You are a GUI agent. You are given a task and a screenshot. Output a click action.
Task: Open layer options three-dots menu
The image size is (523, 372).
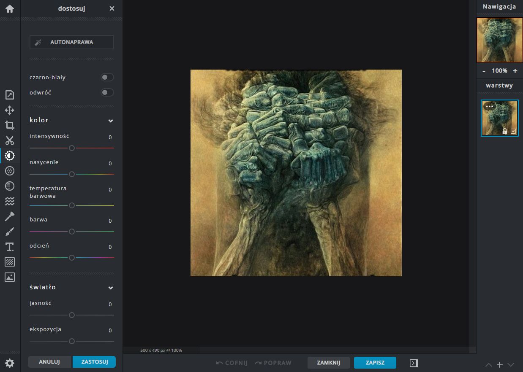coord(490,107)
